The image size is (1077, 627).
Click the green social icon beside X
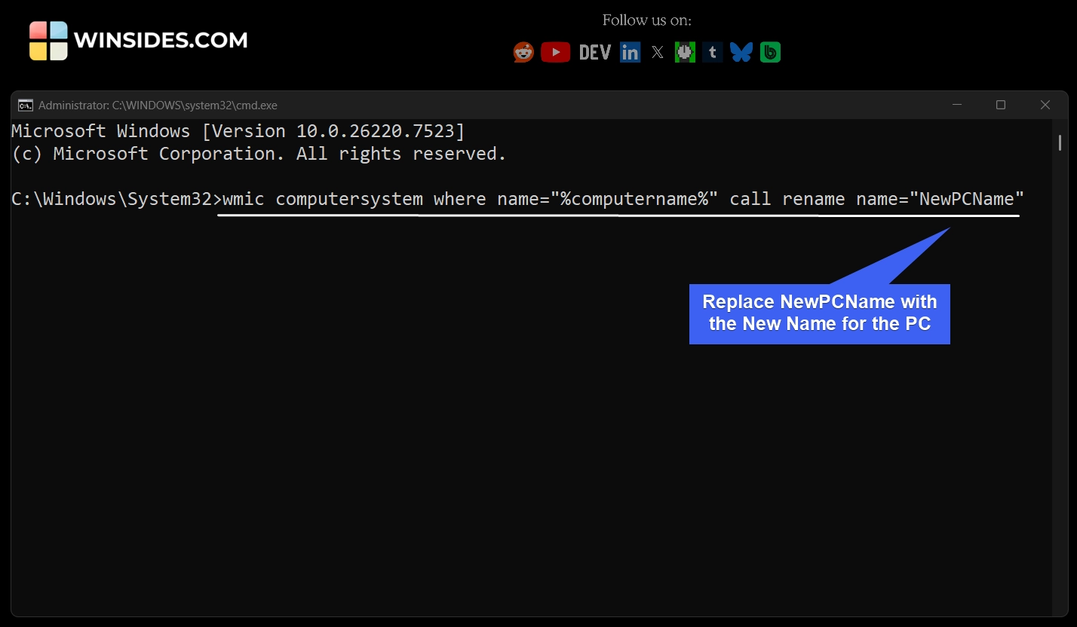tap(685, 52)
